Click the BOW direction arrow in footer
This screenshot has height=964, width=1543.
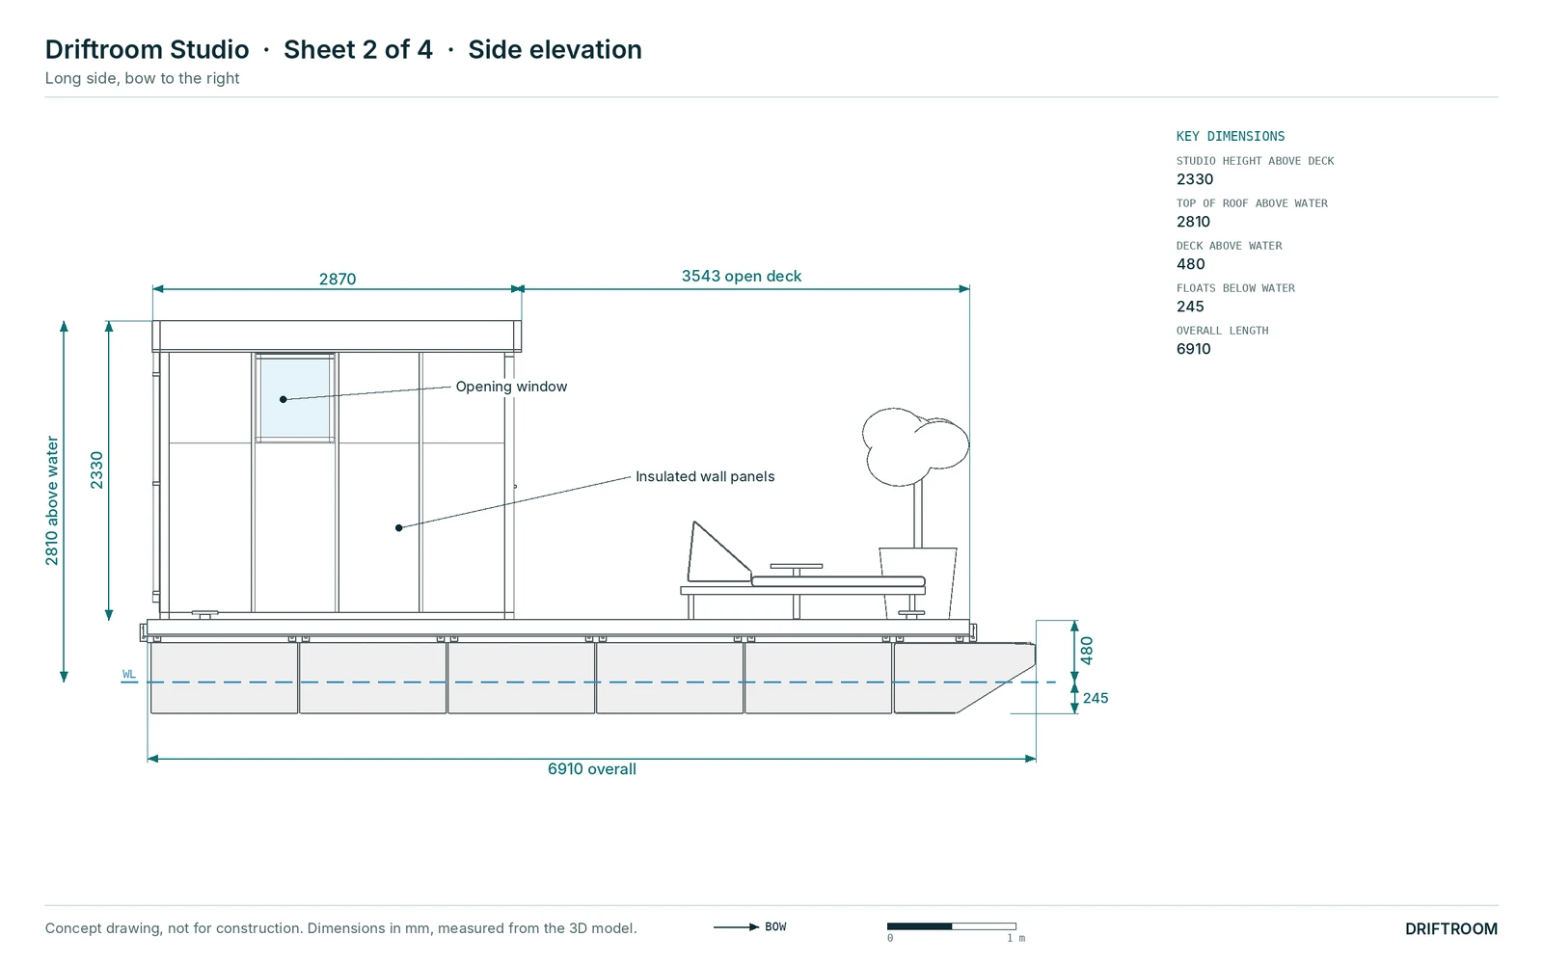coord(736,927)
